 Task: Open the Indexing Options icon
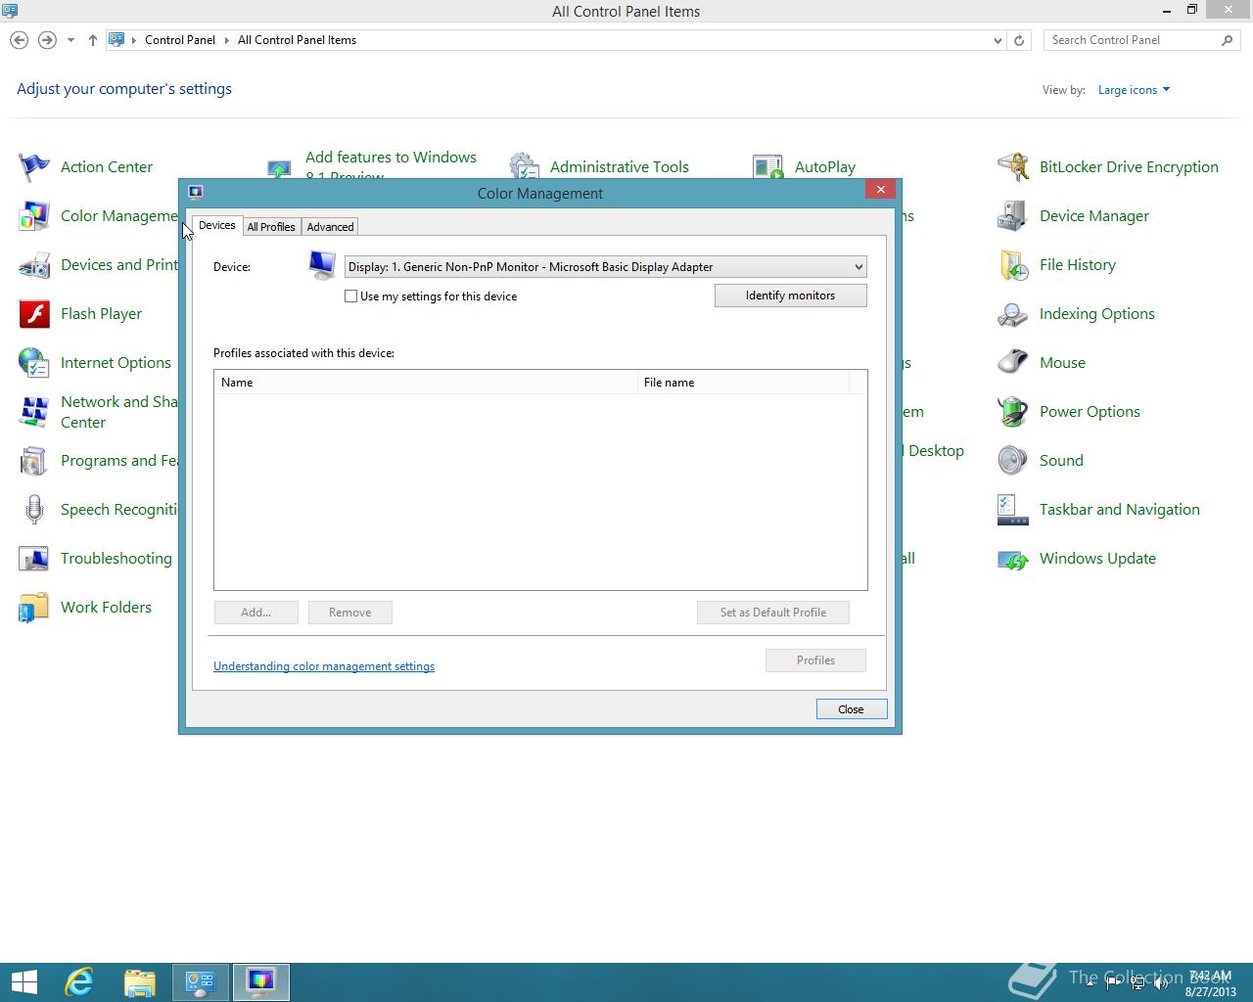click(x=1013, y=314)
